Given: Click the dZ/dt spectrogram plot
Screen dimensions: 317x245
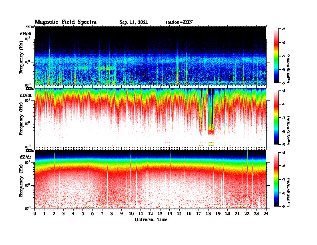Looking at the screenshot, I should pyautogui.click(x=150, y=179).
